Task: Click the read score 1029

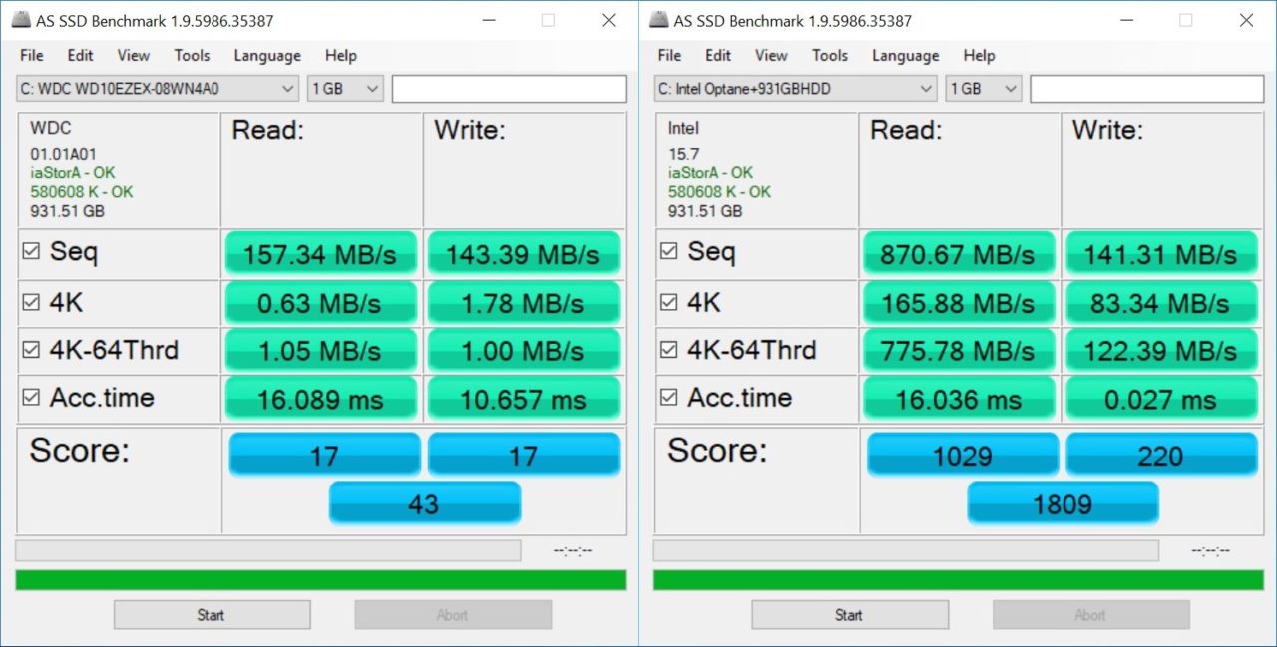Action: pyautogui.click(x=963, y=455)
